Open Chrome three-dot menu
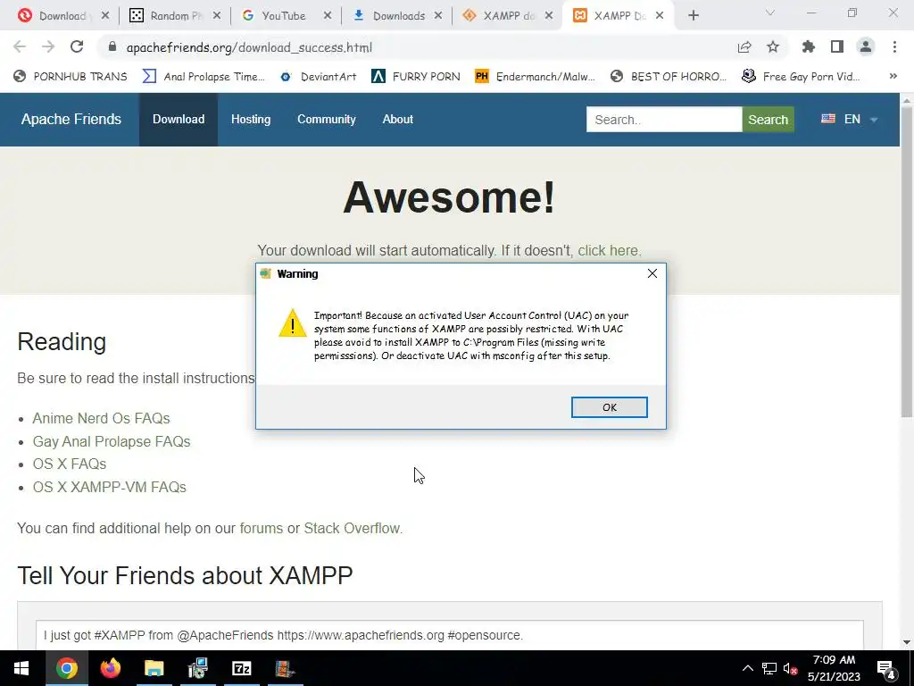Viewport: 914px width, 686px height. 894,46
